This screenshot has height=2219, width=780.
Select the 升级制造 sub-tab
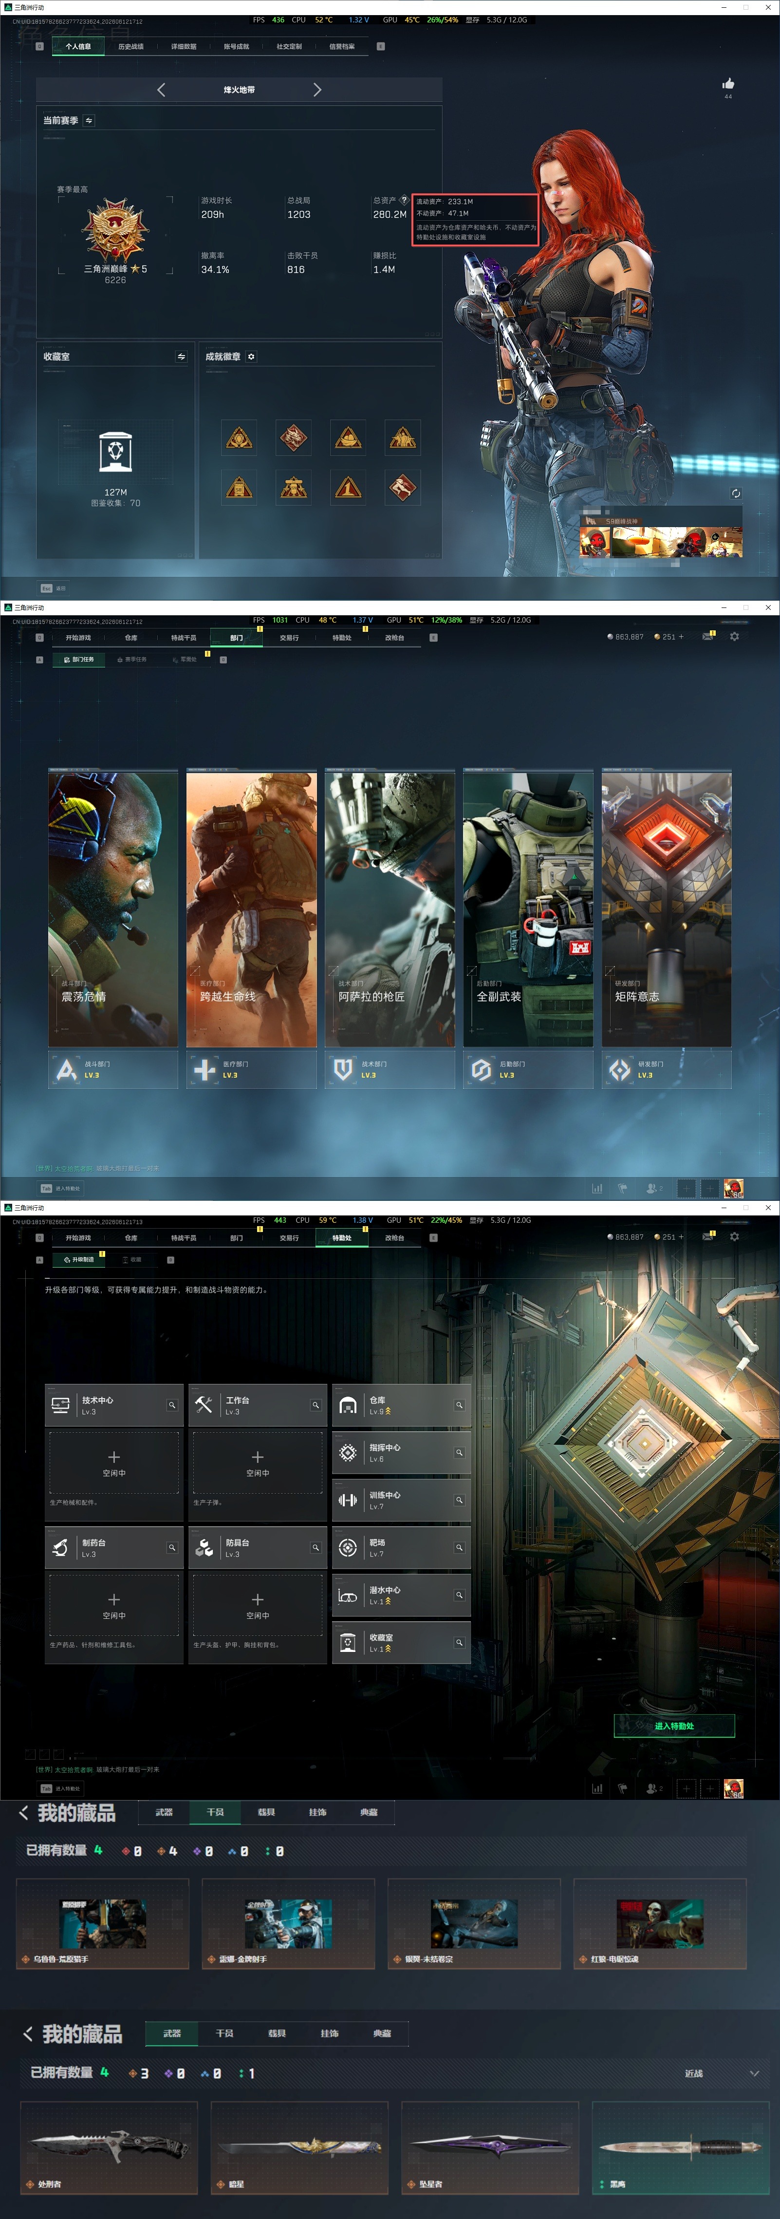click(x=78, y=1259)
